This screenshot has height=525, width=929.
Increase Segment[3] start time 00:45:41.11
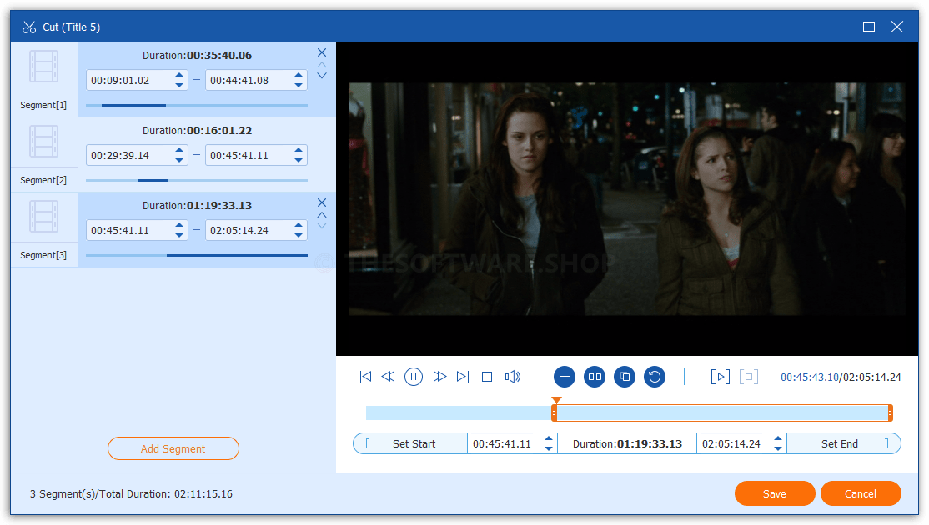(179, 226)
